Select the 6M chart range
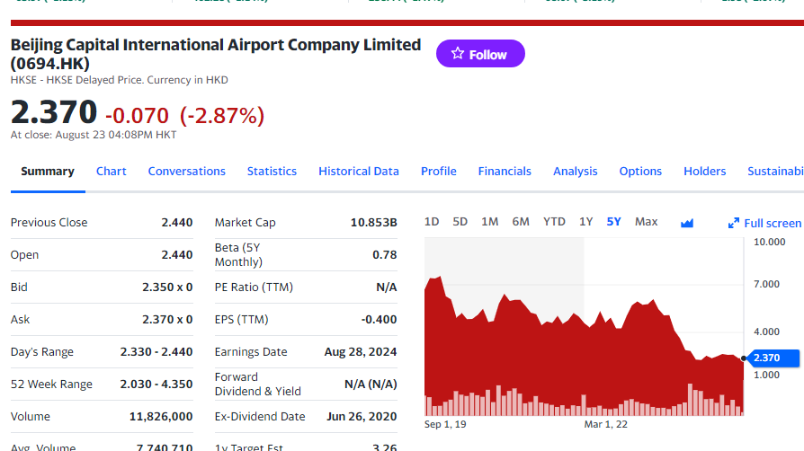The width and height of the screenshot is (804, 451). [521, 222]
